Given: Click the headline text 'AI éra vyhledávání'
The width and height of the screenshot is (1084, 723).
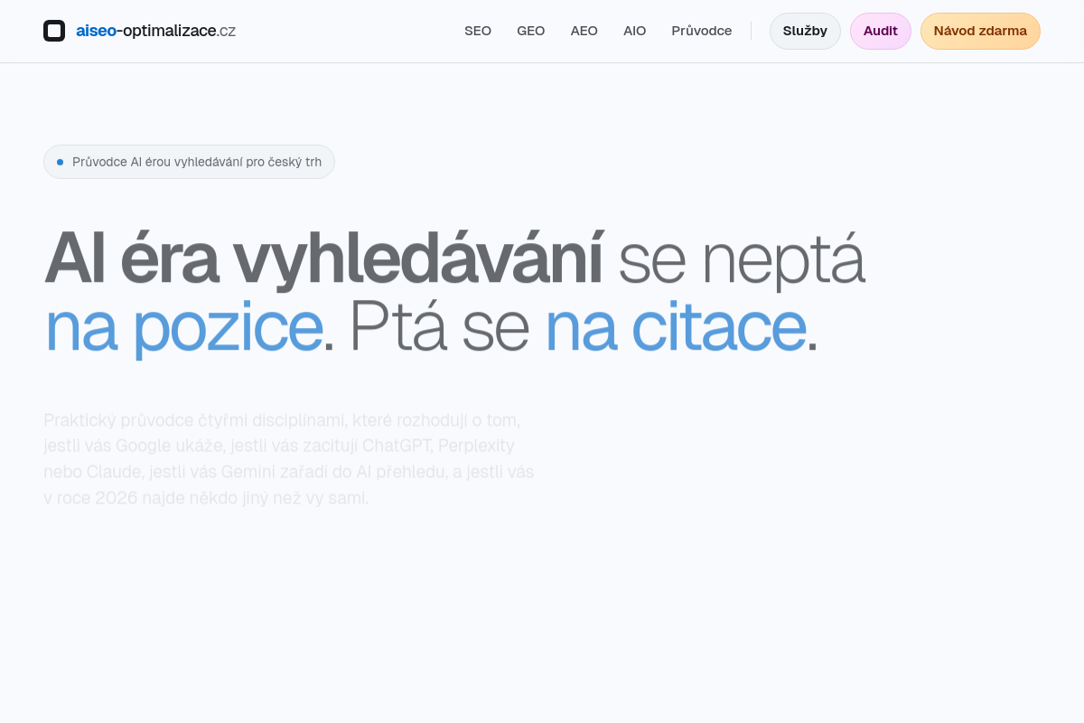Looking at the screenshot, I should coord(323,260).
